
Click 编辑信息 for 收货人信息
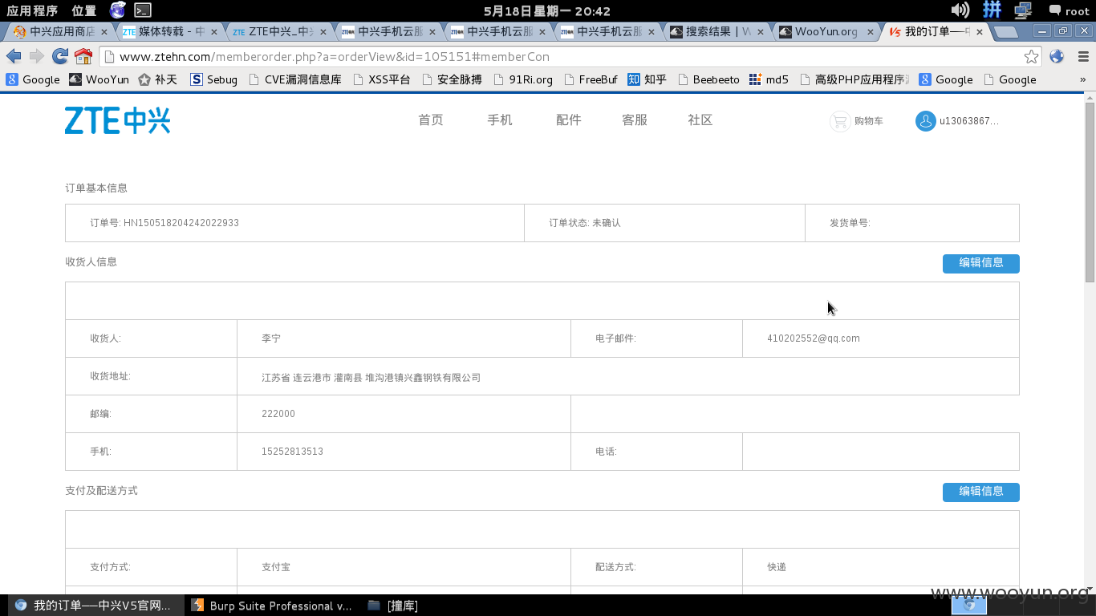tap(980, 263)
